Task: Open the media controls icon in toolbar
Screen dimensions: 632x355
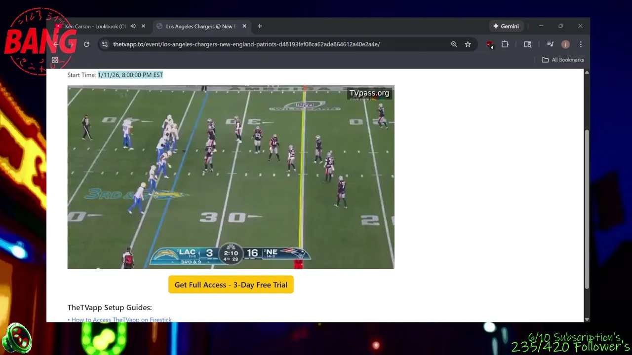Action: click(x=550, y=44)
